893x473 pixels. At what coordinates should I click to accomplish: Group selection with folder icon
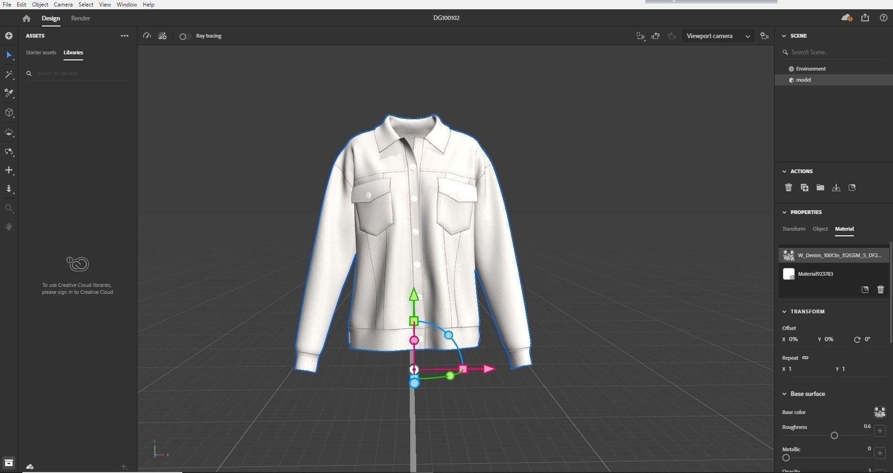tap(820, 188)
